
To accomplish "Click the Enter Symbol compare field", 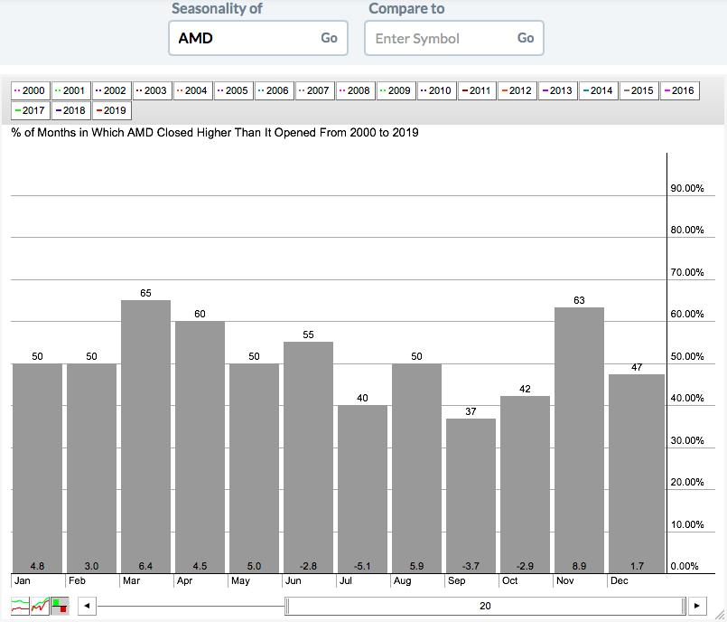I will pos(440,38).
